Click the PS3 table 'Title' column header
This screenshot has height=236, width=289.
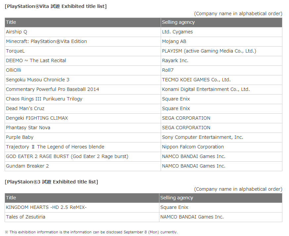[82, 198]
